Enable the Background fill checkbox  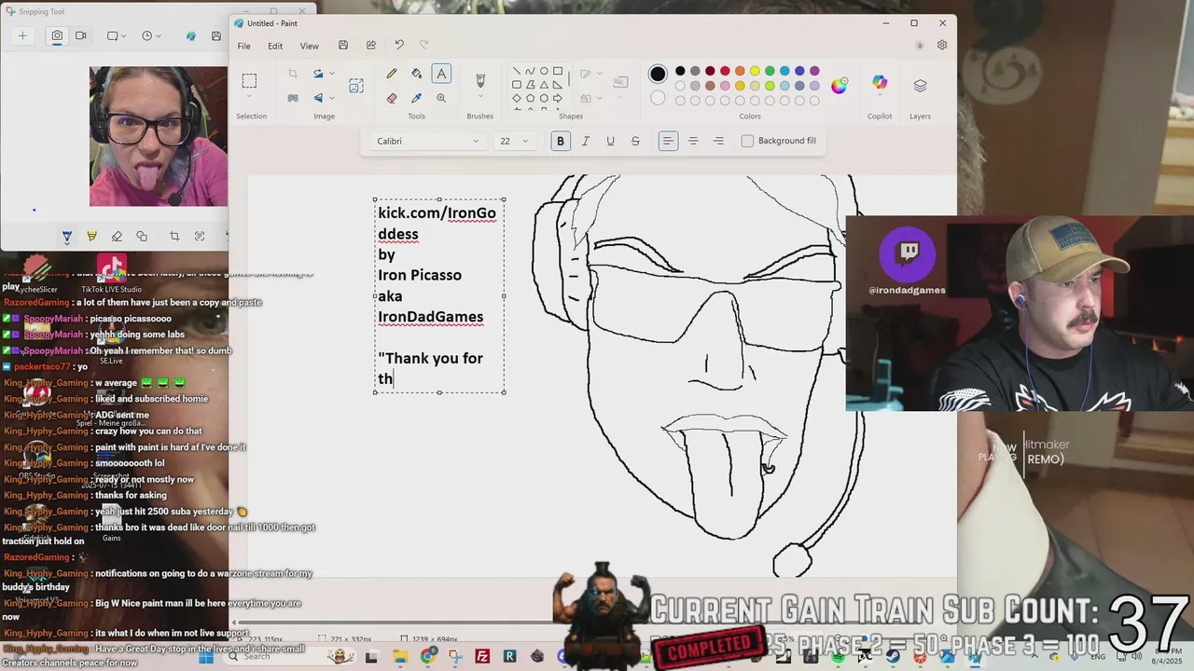tap(747, 141)
